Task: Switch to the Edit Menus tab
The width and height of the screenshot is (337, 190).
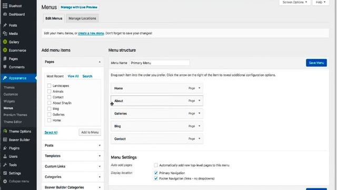Action: [54, 18]
